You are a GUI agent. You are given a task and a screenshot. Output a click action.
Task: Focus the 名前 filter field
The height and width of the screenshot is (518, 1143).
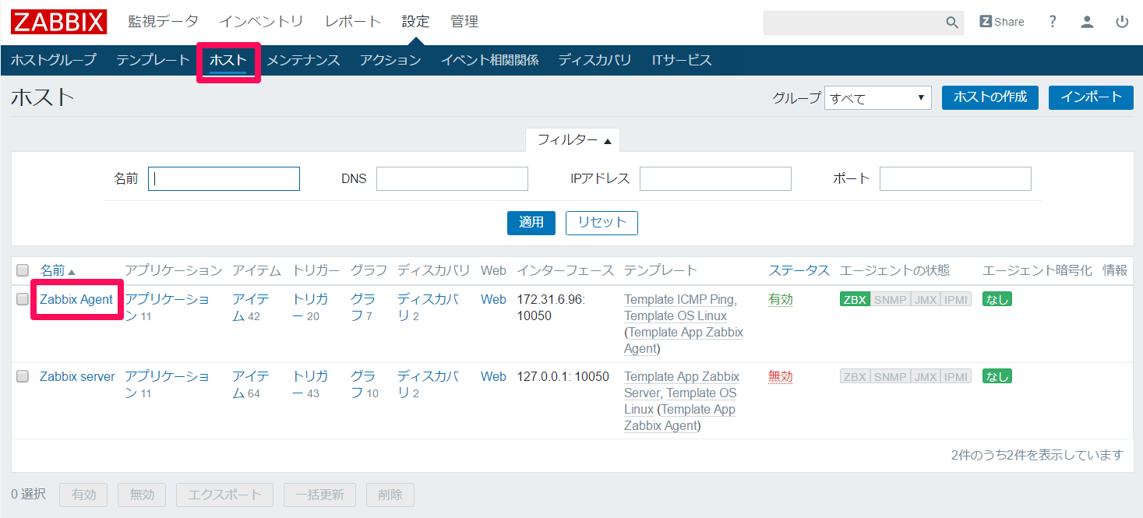[x=224, y=178]
